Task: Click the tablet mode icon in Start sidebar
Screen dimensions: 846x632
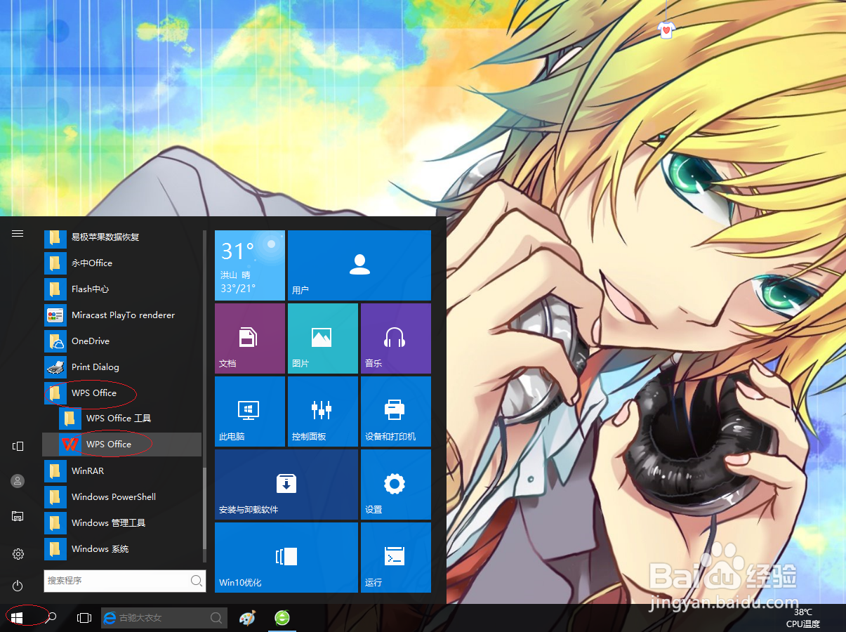Action: pyautogui.click(x=18, y=446)
